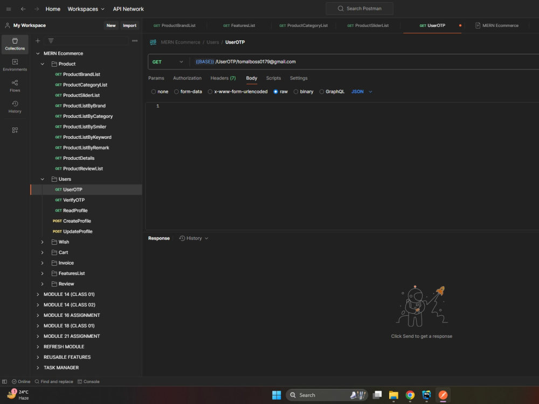
Task: Expand the Invoice folder
Action: click(x=42, y=263)
